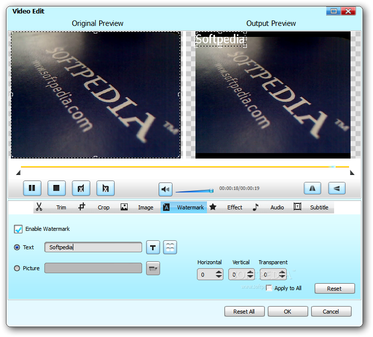
Task: Close the Video Edit window
Action: point(348,11)
